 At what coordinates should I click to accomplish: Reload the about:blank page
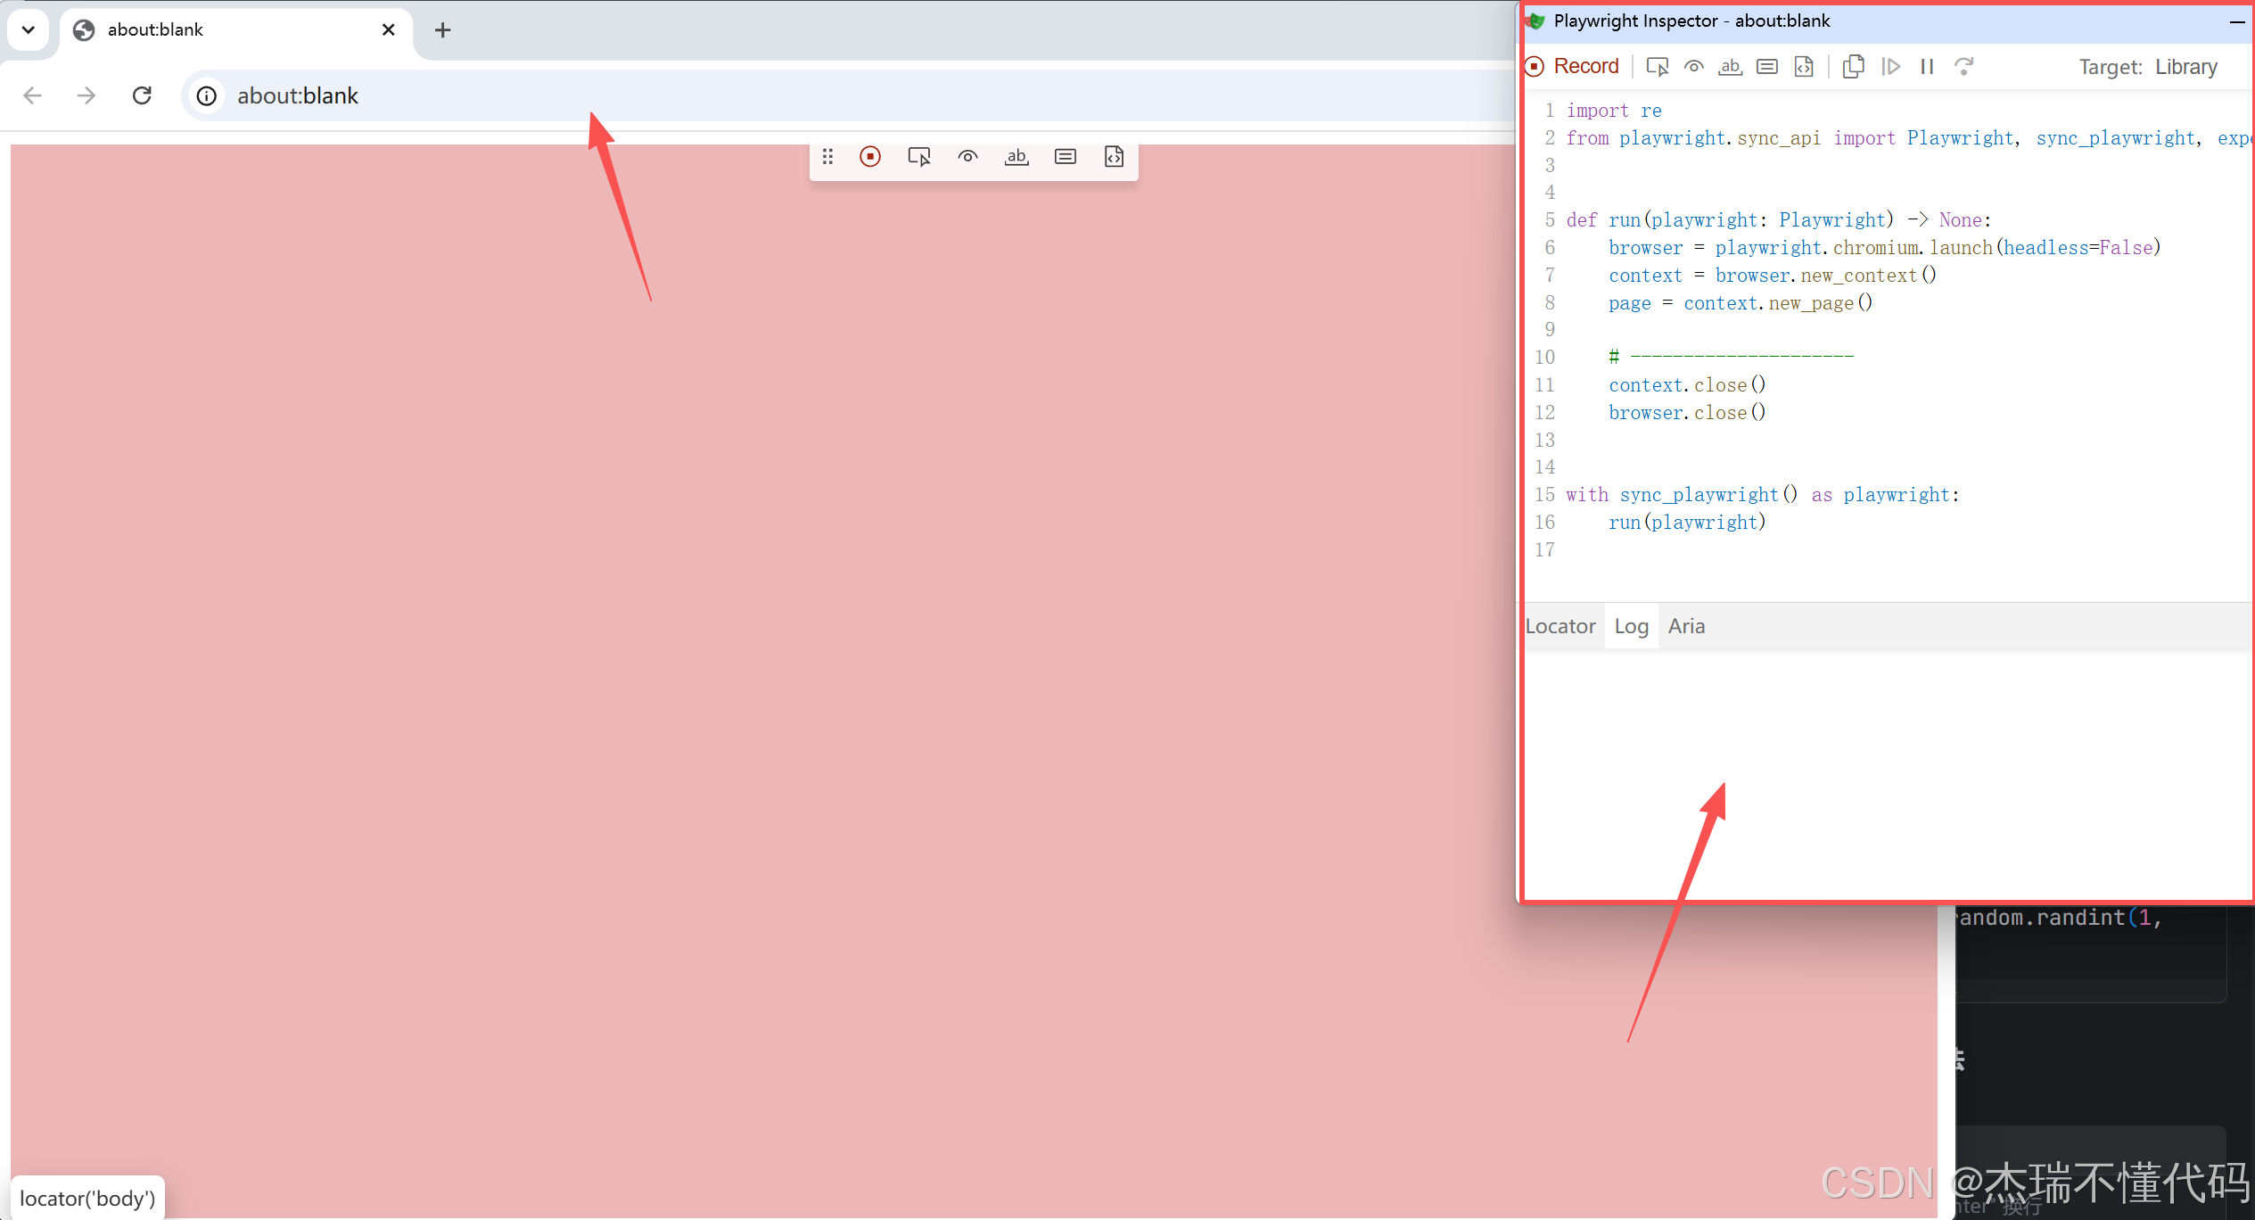[x=142, y=95]
